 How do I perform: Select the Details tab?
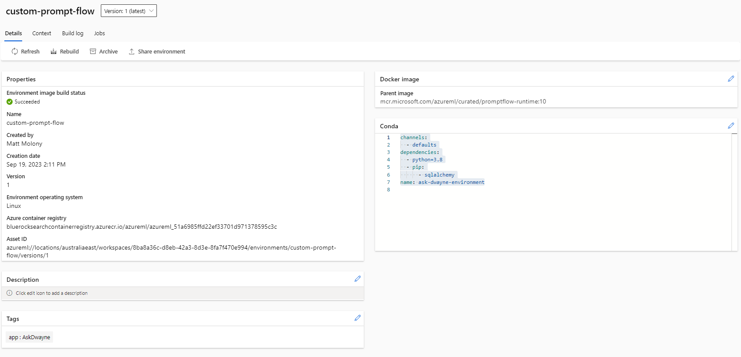[x=13, y=33]
